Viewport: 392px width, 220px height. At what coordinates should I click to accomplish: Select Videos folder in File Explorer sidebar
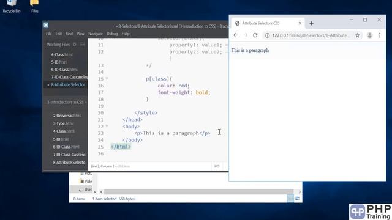pos(86,182)
